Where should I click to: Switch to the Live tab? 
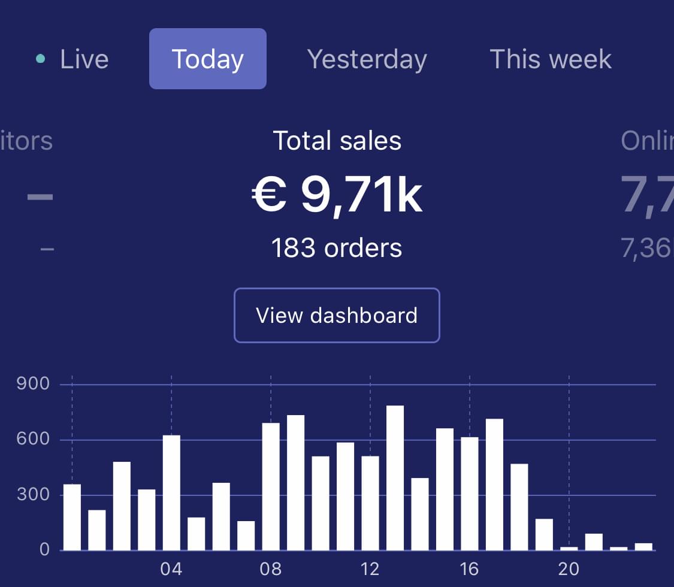[x=84, y=59]
